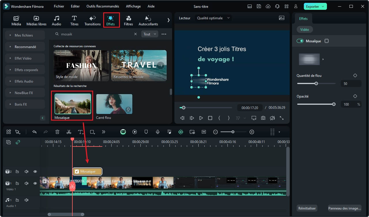Image resolution: width=369 pixels, height=217 pixels.
Task: Select the Mosaïque clip on timeline
Action: pos(87,172)
